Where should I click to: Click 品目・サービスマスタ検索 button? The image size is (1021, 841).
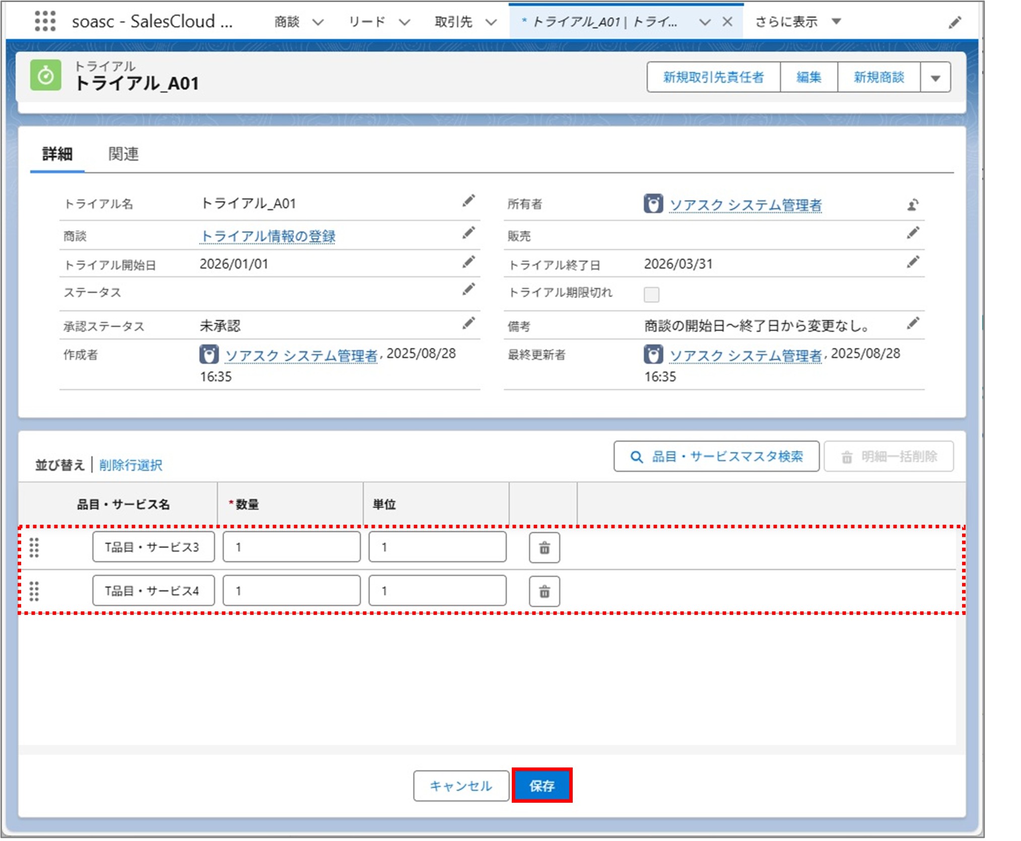716,456
